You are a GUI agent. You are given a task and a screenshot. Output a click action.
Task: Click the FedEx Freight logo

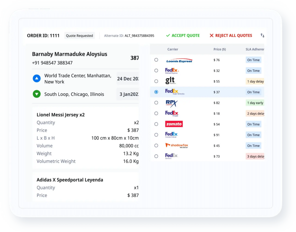click(172, 114)
